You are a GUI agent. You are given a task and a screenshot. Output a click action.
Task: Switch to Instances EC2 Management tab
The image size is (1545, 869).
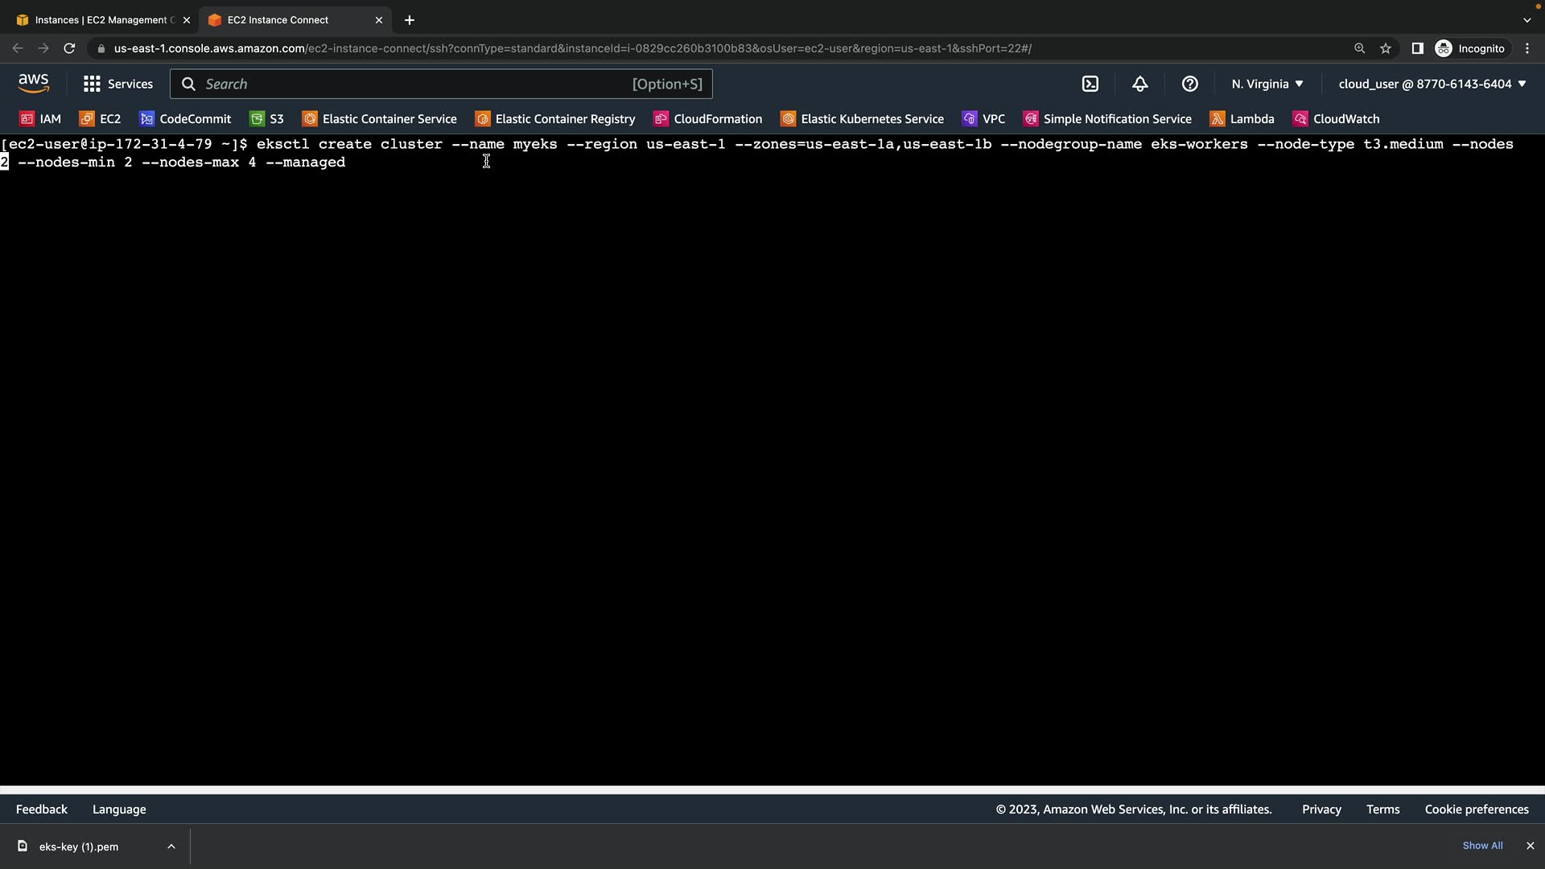point(101,20)
